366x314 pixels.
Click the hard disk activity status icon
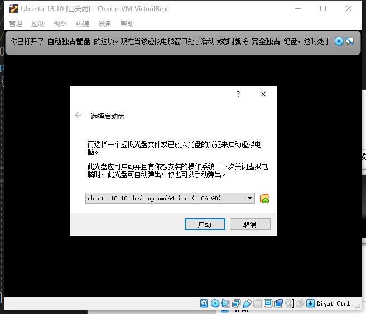pos(204,303)
